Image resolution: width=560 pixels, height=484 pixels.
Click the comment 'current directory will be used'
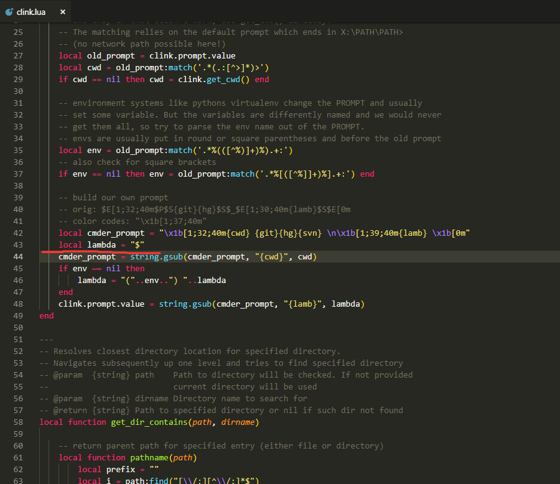coord(245,386)
